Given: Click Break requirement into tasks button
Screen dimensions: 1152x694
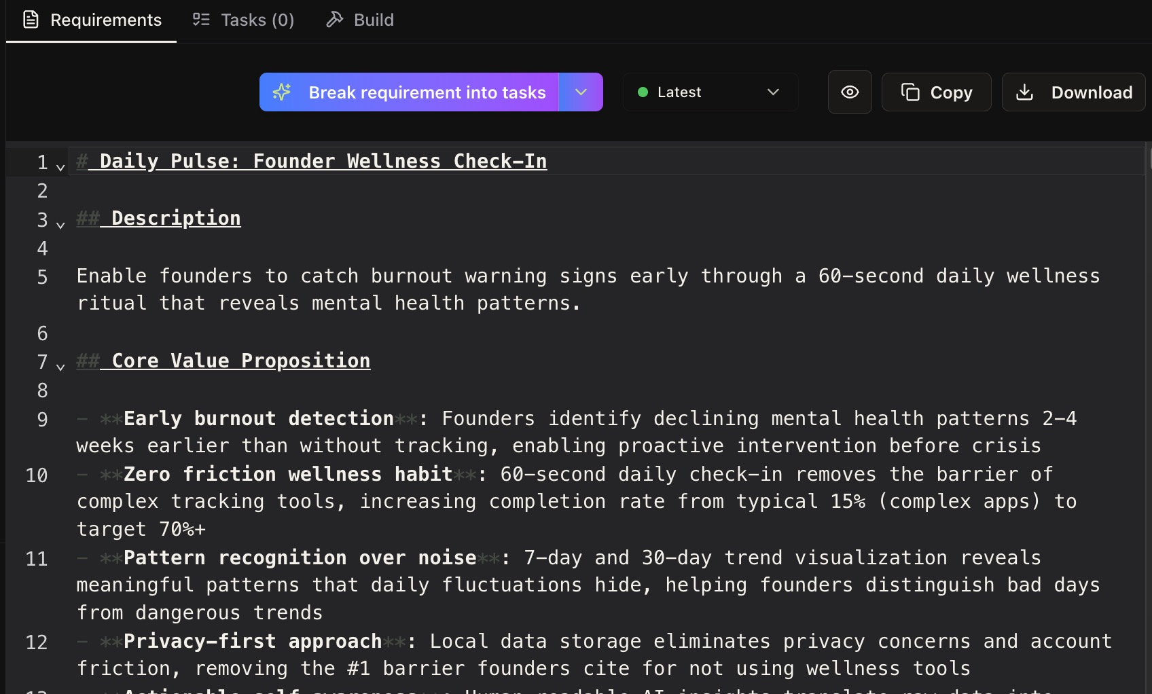Looking at the screenshot, I should tap(427, 92).
